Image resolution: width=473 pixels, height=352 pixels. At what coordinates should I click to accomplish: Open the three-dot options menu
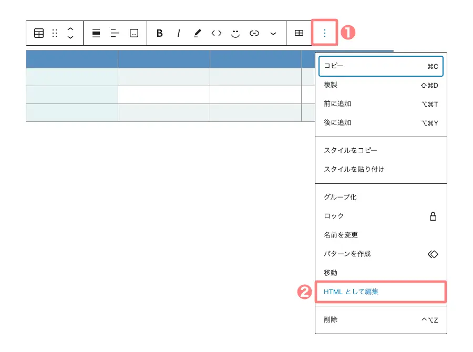(x=325, y=33)
